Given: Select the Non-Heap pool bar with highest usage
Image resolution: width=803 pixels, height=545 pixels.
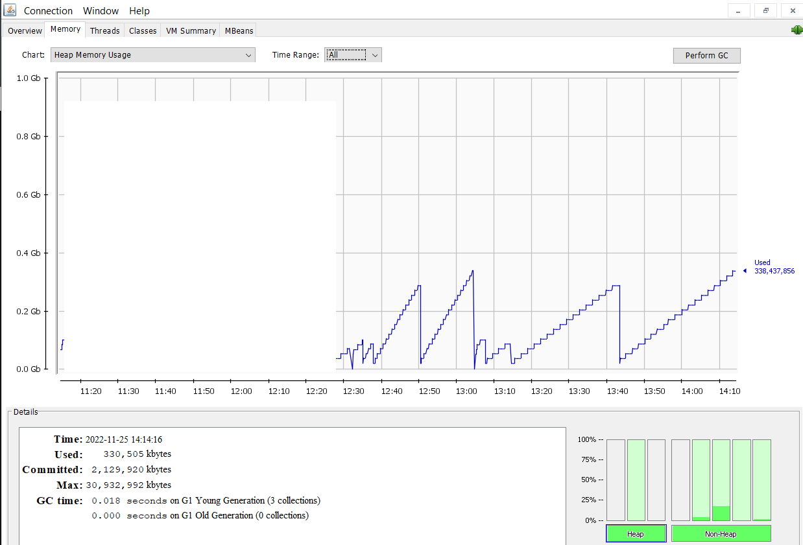Looking at the screenshot, I should coord(721,480).
